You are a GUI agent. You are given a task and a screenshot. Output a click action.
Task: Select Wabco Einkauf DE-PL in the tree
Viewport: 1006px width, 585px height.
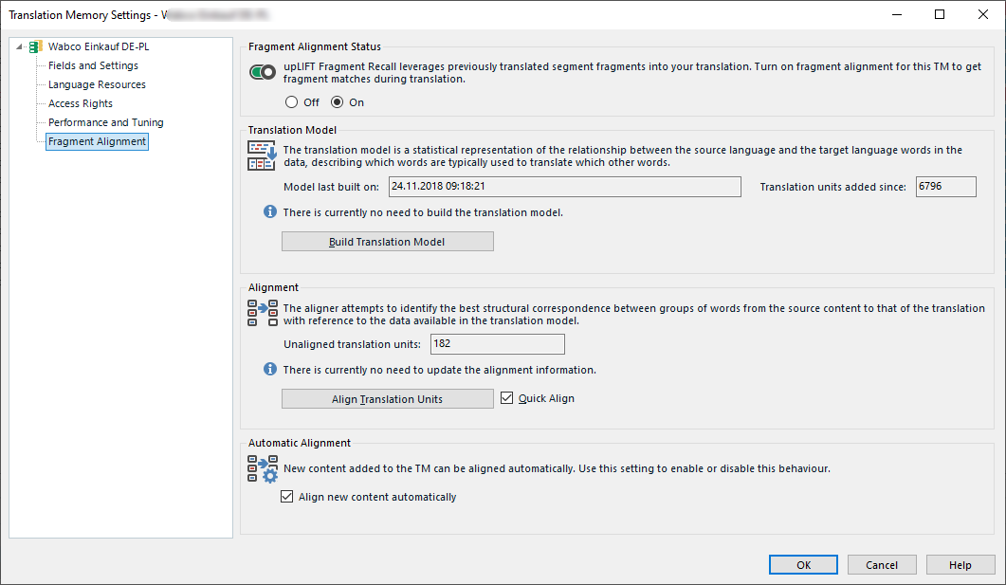tap(99, 46)
